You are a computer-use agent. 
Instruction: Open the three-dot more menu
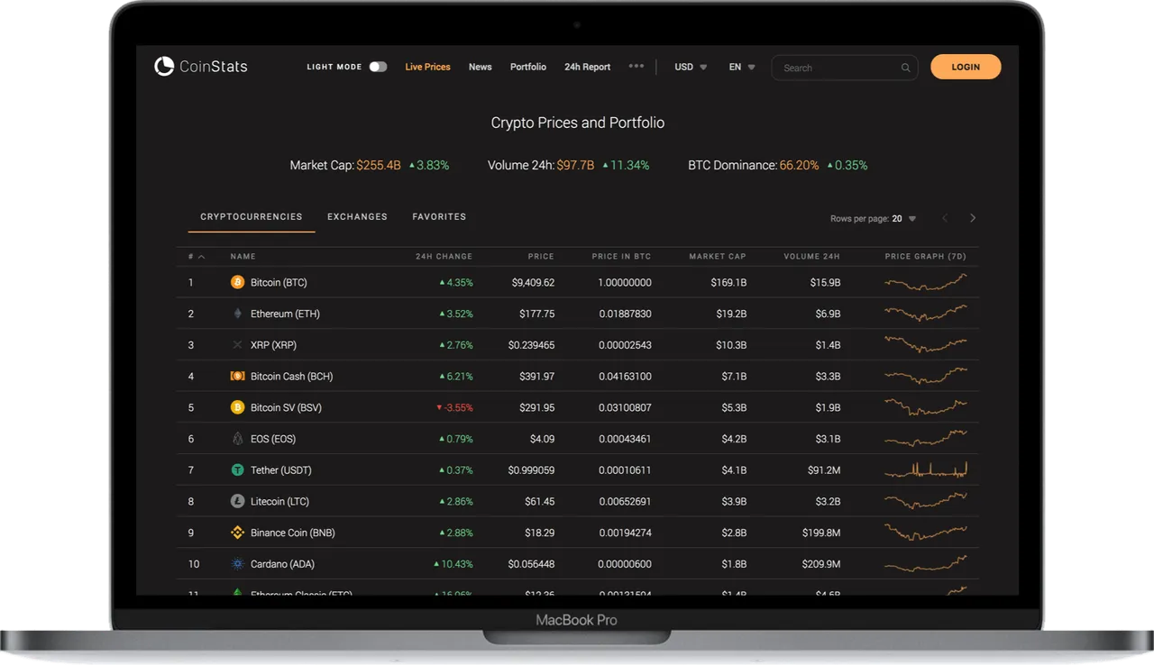637,66
